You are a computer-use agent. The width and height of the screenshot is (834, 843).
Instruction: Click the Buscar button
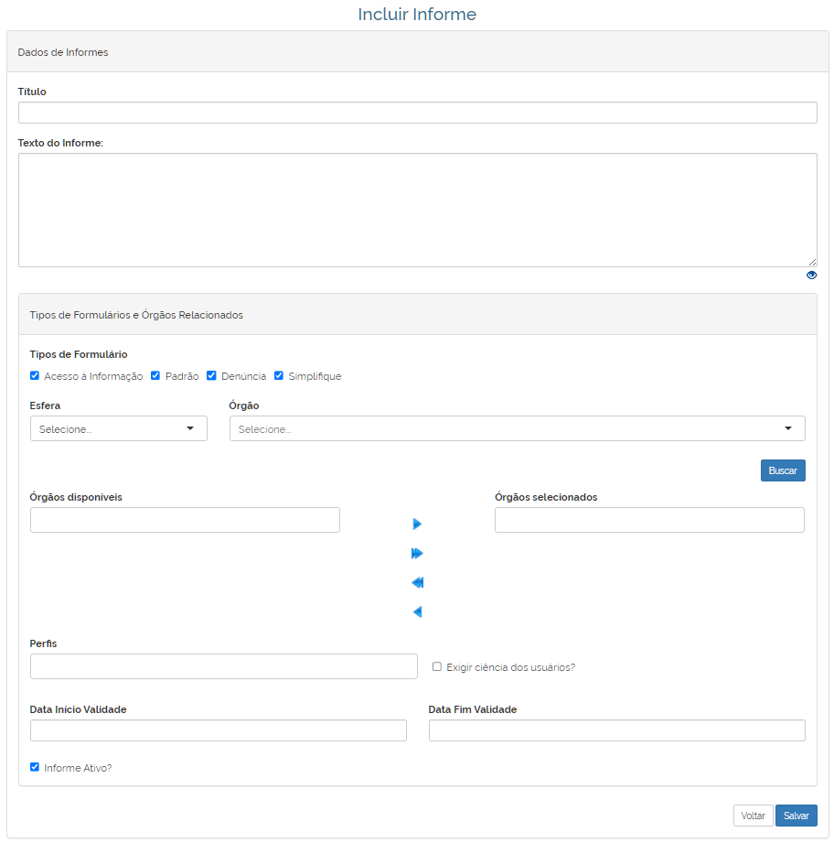783,470
